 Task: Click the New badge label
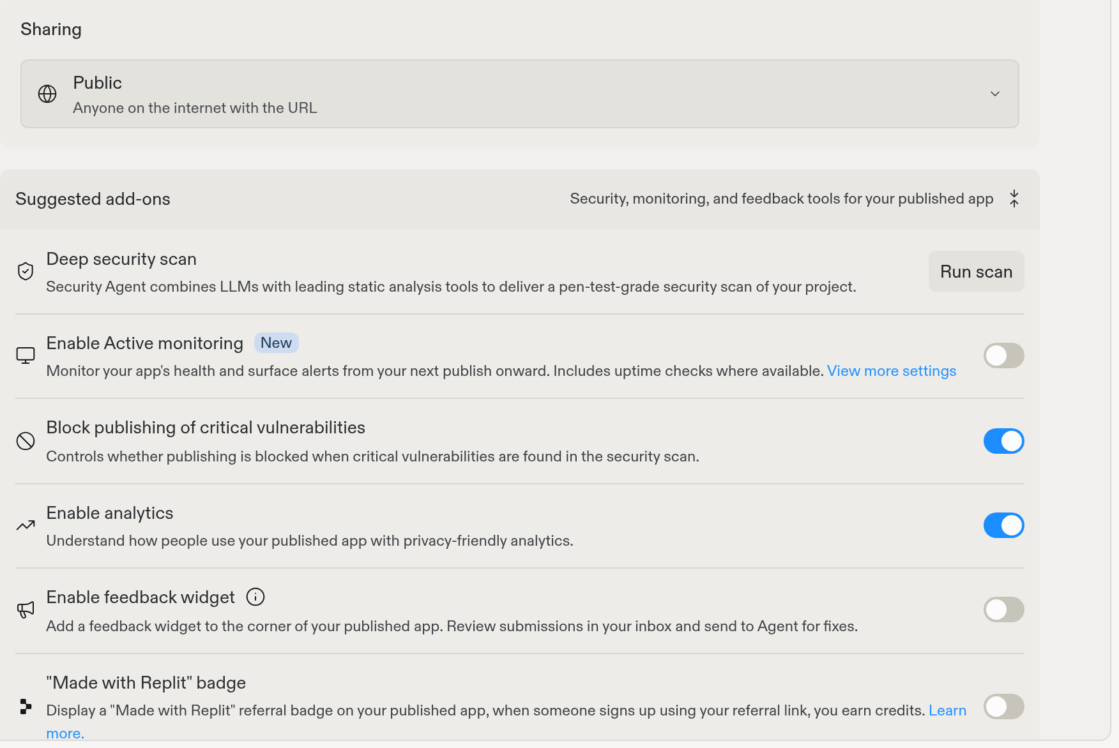click(x=276, y=343)
